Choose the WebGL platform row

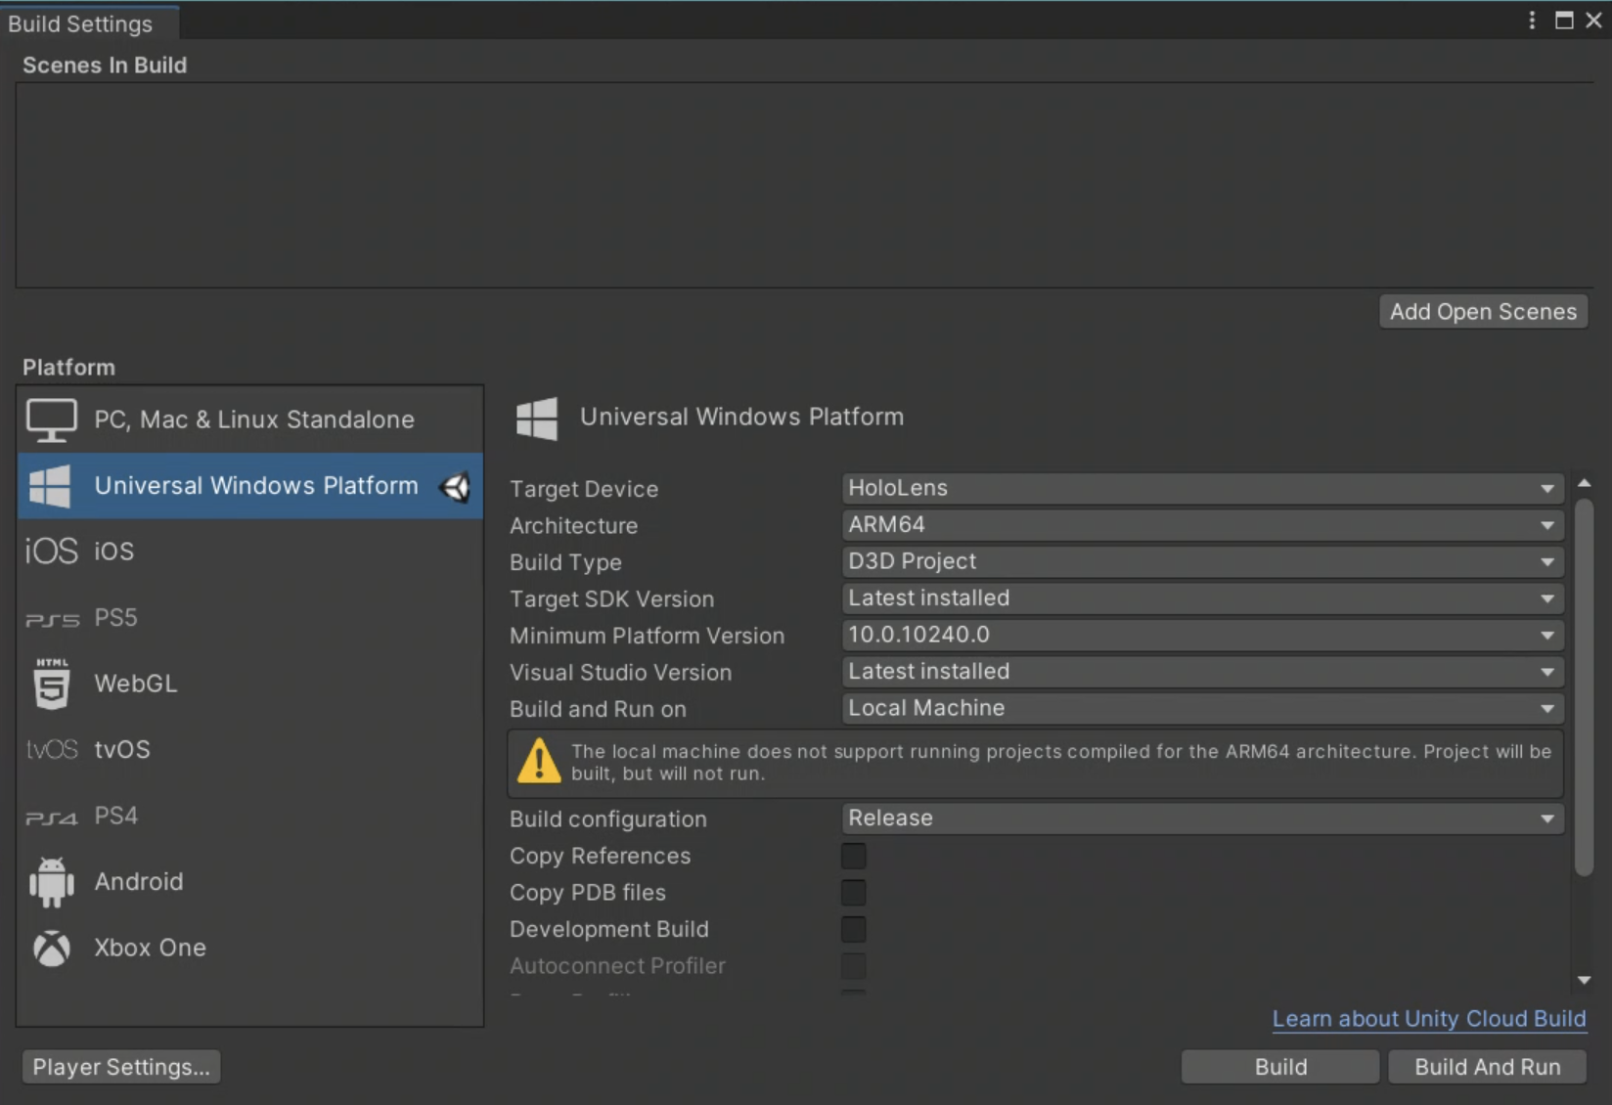coord(249,684)
